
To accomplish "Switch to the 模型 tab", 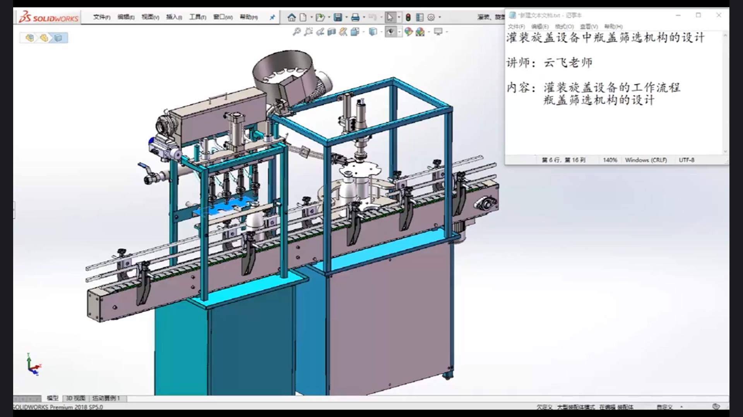I will [53, 398].
